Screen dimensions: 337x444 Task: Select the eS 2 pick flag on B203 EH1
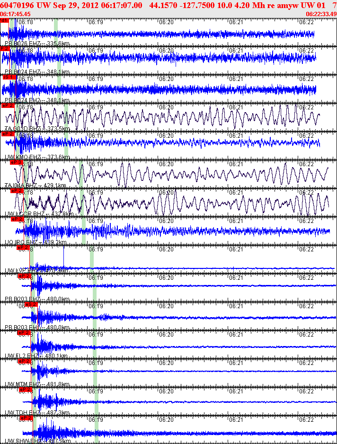point(31,304)
